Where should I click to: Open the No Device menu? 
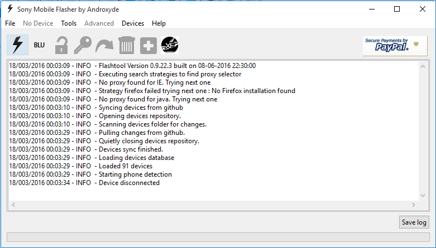click(x=38, y=23)
